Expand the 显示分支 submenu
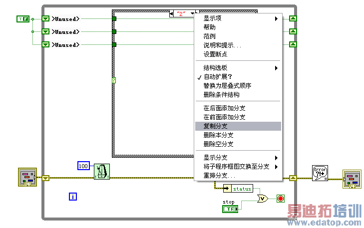The width and height of the screenshot is (364, 228). point(238,158)
